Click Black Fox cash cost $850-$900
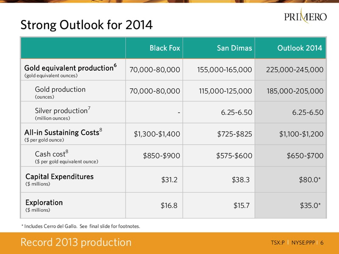Image resolution: width=339 pixels, height=254 pixels. click(161, 155)
